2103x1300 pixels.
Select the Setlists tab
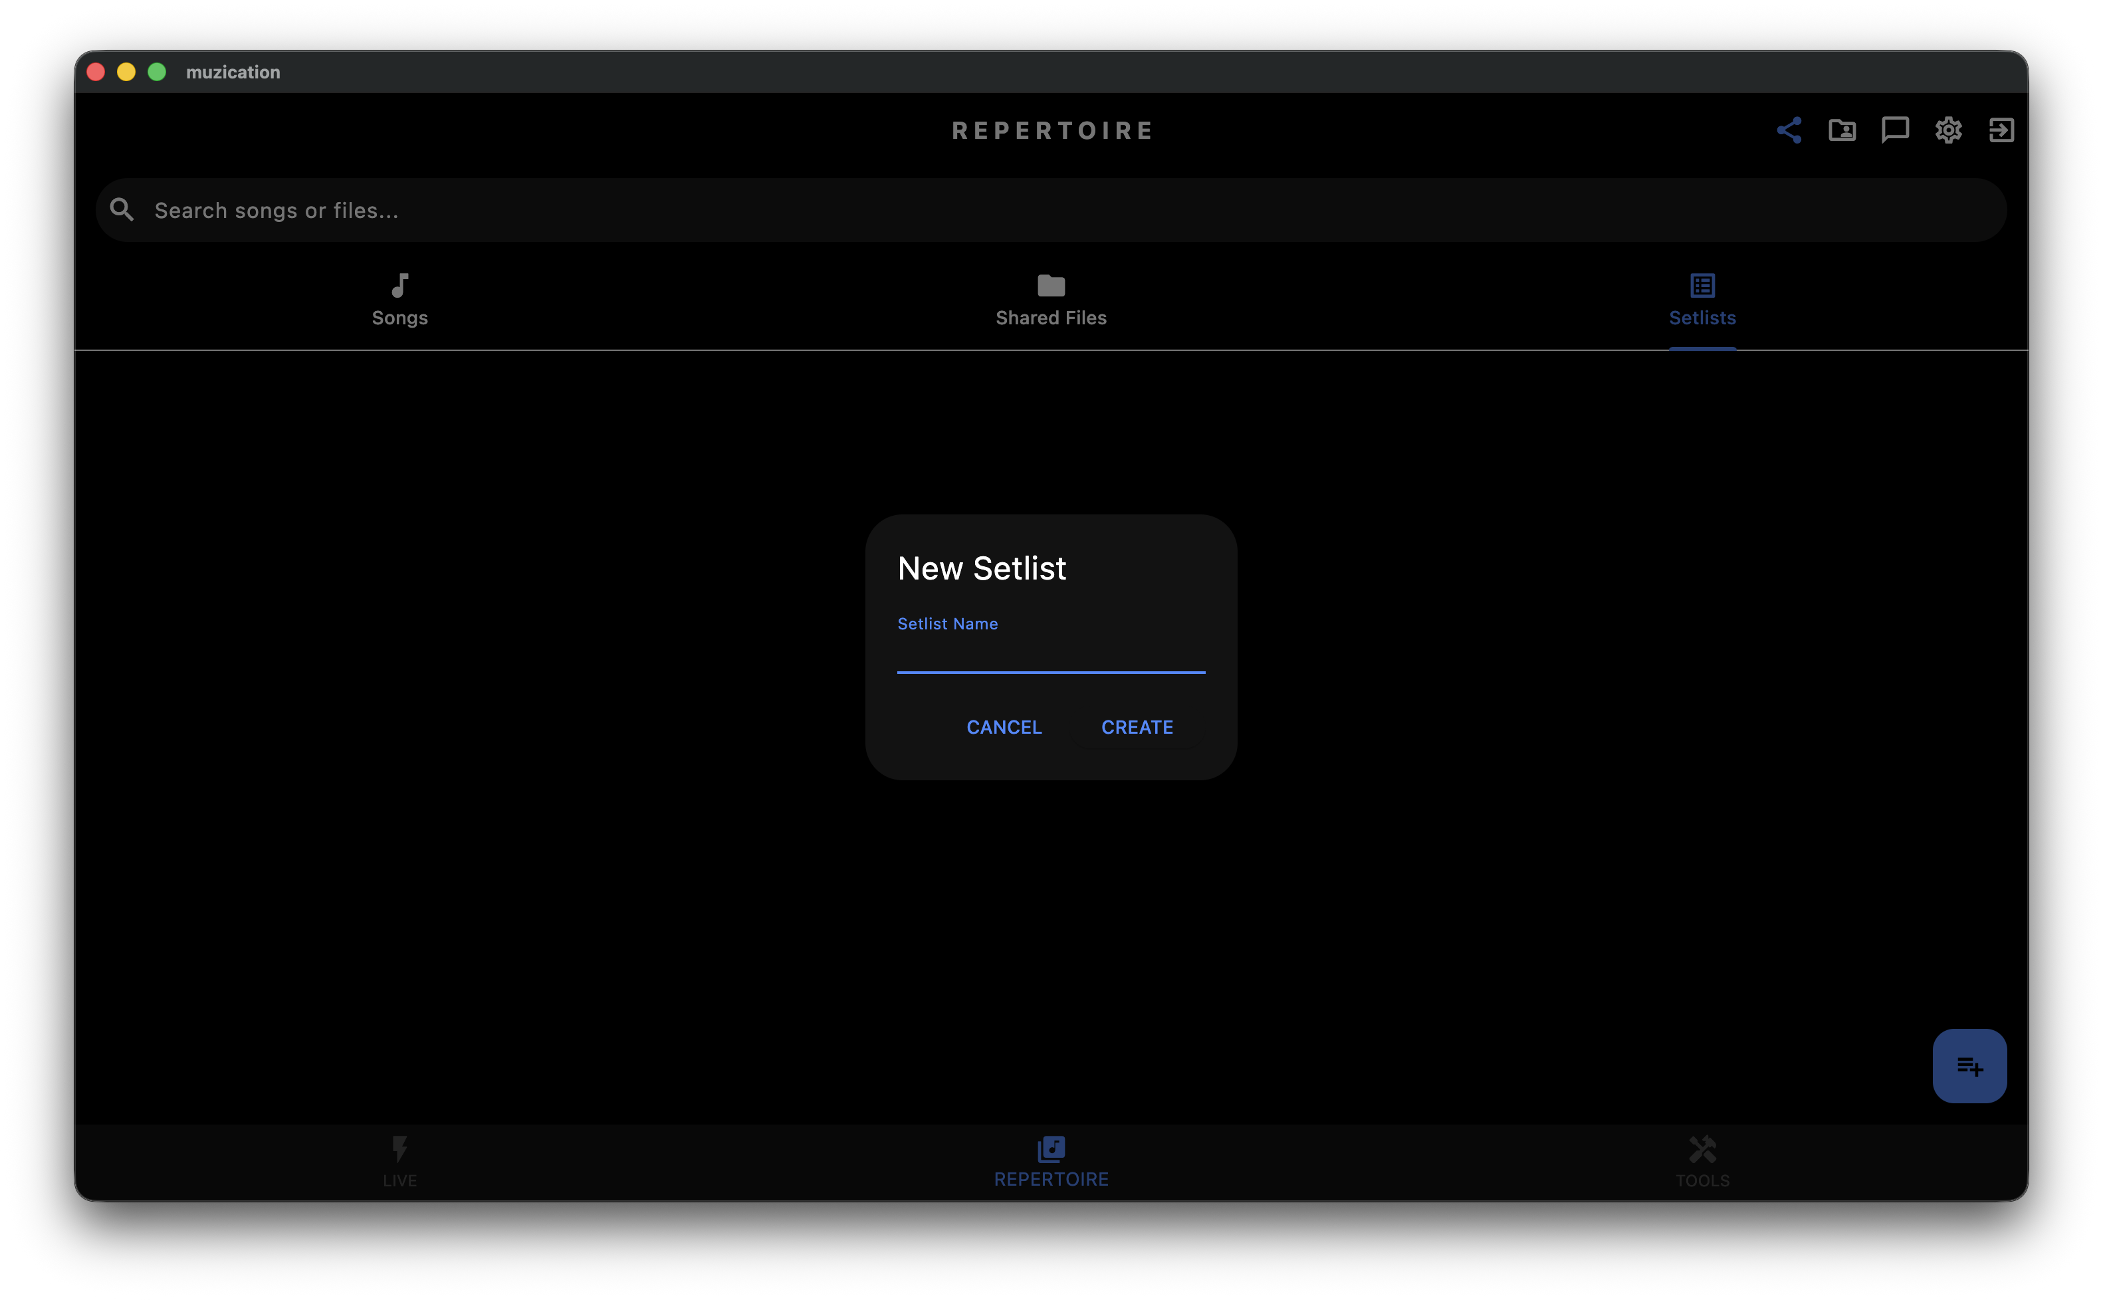pyautogui.click(x=1702, y=301)
